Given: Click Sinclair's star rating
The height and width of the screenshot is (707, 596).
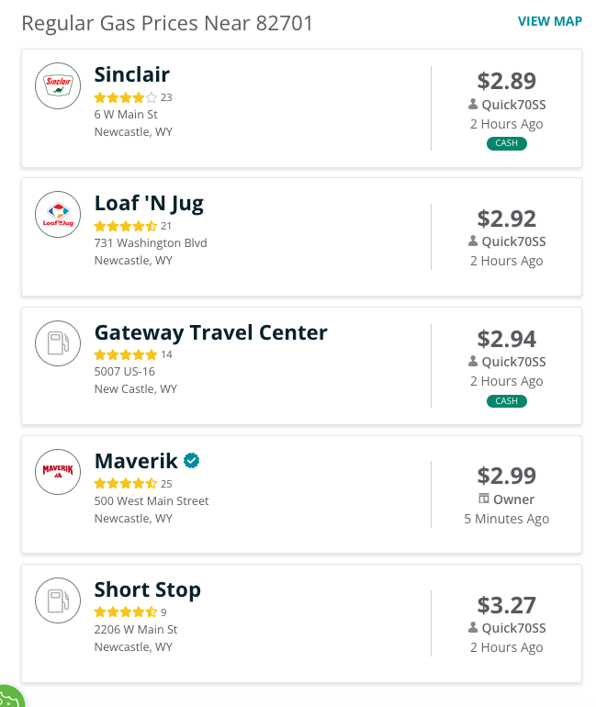Looking at the screenshot, I should [x=125, y=97].
